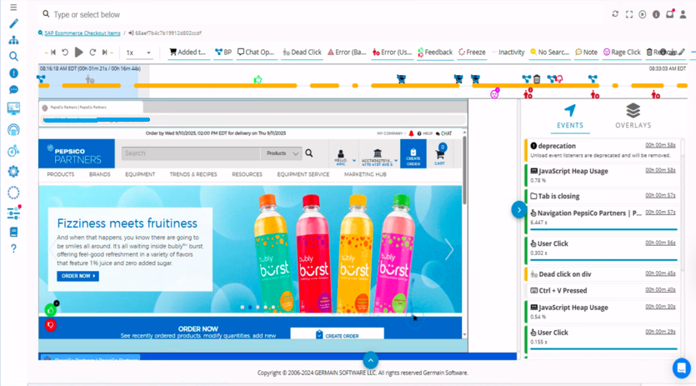The height and width of the screenshot is (386, 696).
Task: Toggle the BP event filter
Action: [223, 53]
